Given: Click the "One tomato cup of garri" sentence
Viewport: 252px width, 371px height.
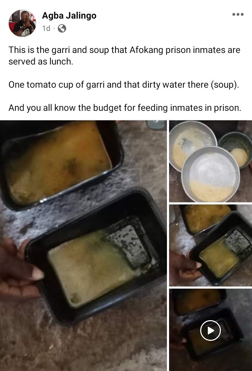Looking at the screenshot, I should (x=124, y=85).
